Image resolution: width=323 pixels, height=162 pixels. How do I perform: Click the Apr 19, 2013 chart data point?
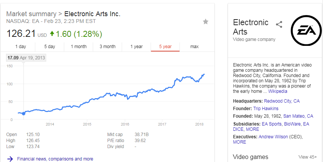[24, 113]
